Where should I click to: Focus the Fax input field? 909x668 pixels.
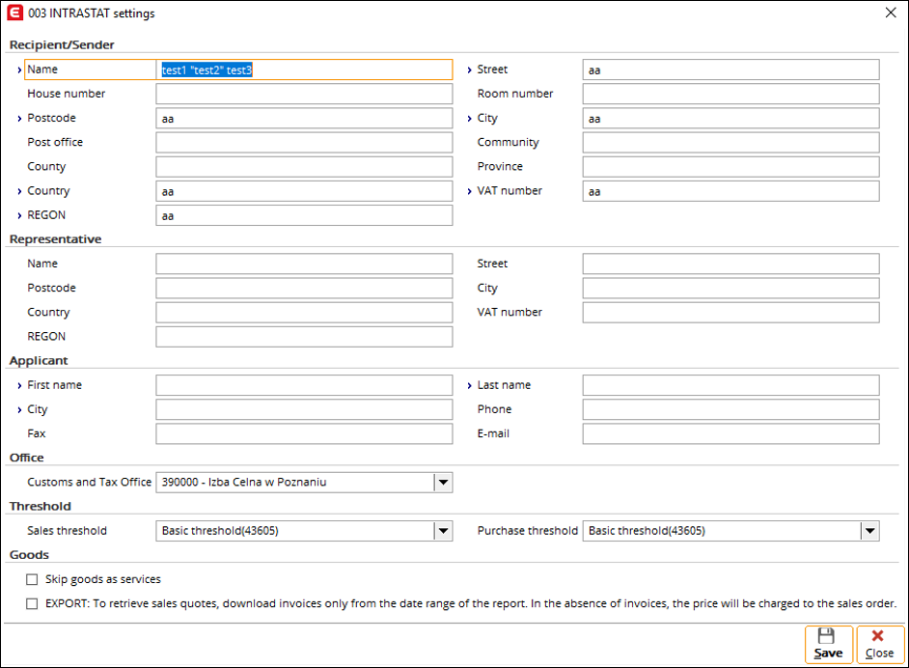tap(304, 434)
